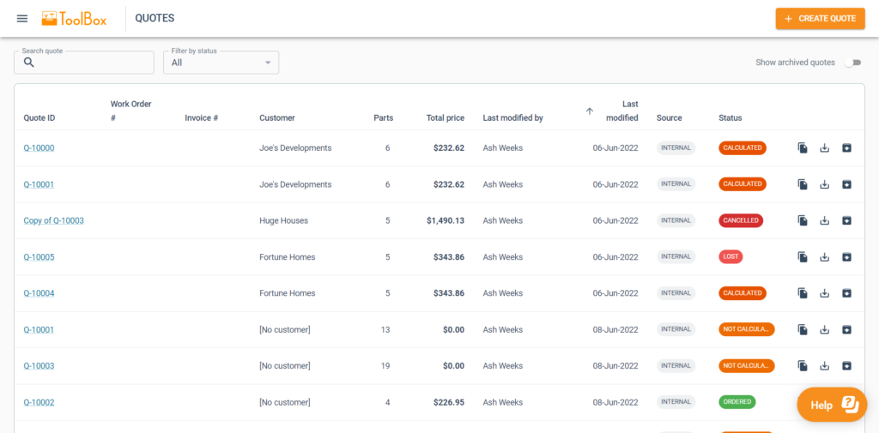
Task: Open the hamburger navigation menu
Action: (22, 18)
